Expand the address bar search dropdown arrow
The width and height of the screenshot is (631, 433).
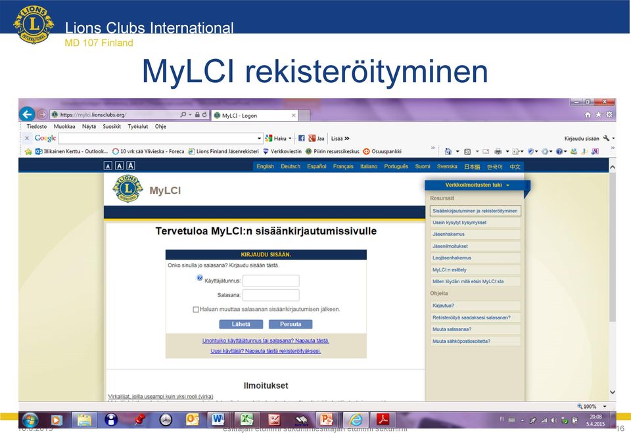(x=190, y=115)
